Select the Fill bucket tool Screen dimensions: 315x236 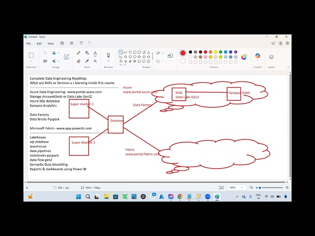click(x=87, y=53)
